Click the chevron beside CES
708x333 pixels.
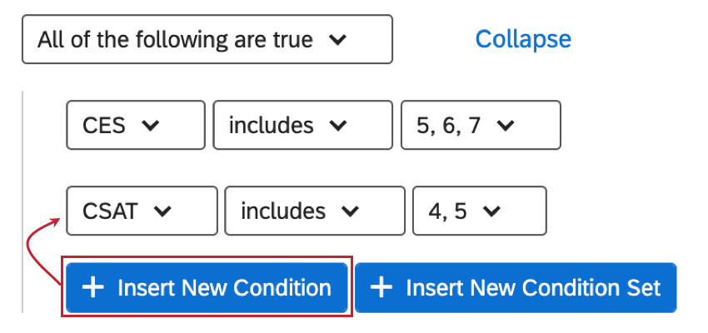(150, 126)
